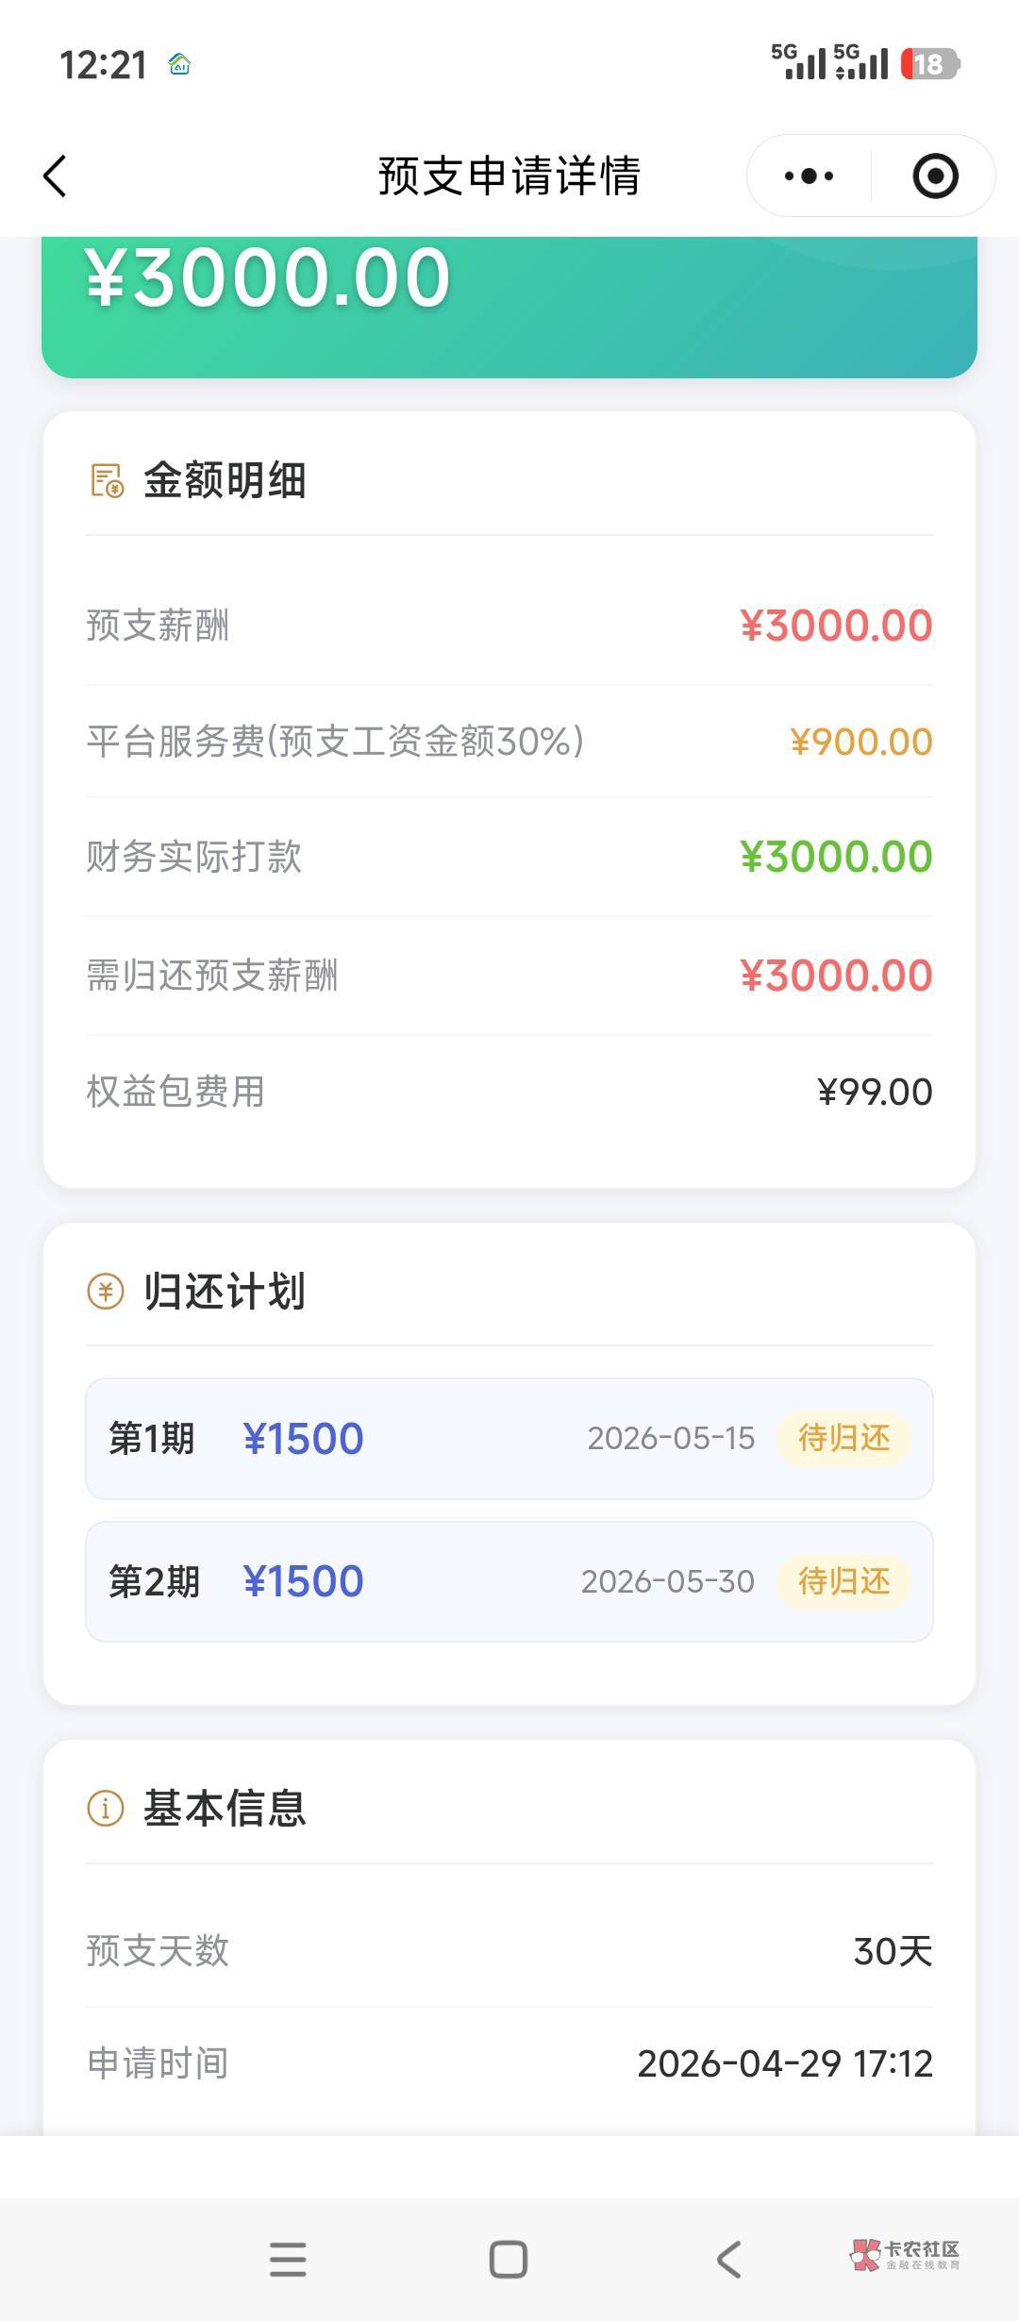Tap the back arrow in header
This screenshot has height=2321, width=1019.
[56, 176]
